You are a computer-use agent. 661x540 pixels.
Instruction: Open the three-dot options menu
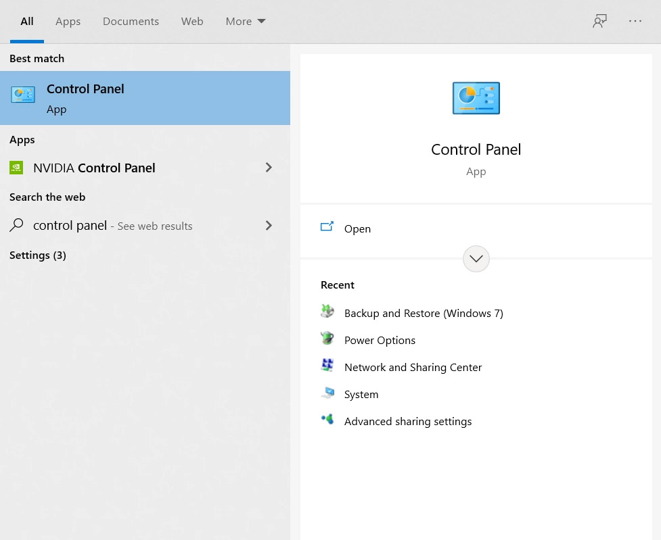coord(635,21)
